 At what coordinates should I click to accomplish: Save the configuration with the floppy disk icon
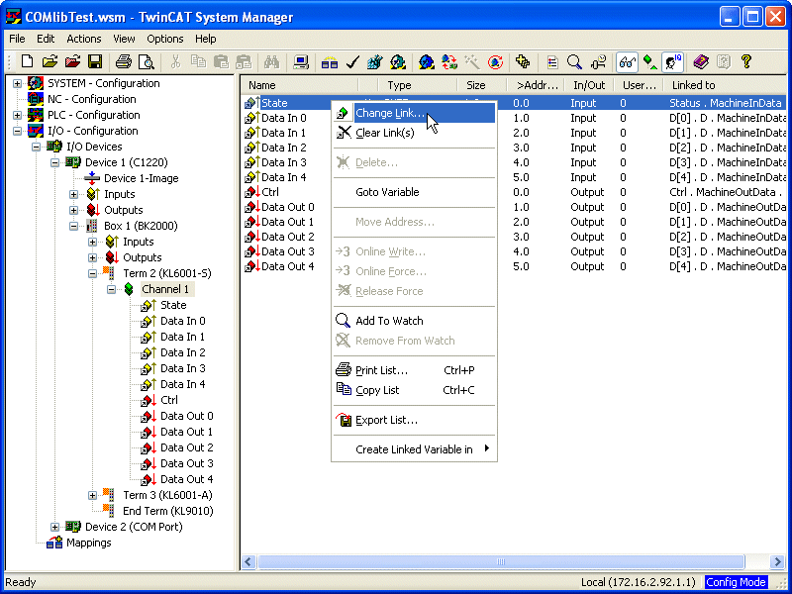coord(95,62)
